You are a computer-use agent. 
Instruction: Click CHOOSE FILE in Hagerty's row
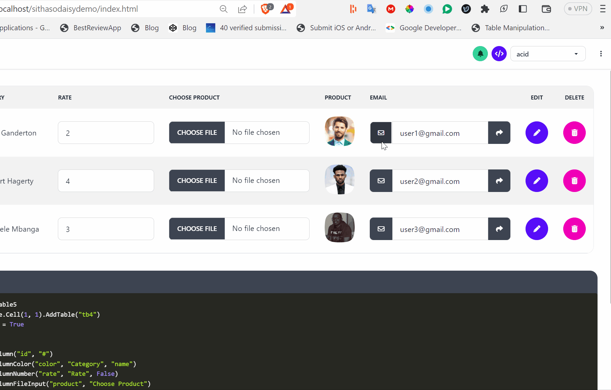[197, 181]
